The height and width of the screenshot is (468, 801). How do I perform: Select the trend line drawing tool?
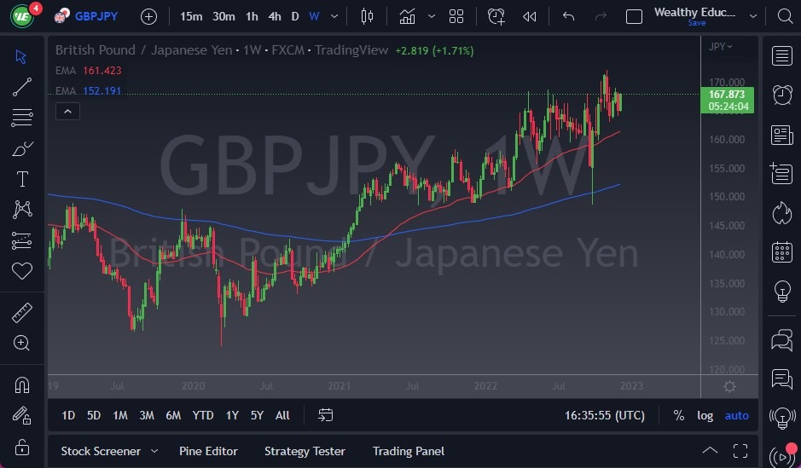click(22, 87)
